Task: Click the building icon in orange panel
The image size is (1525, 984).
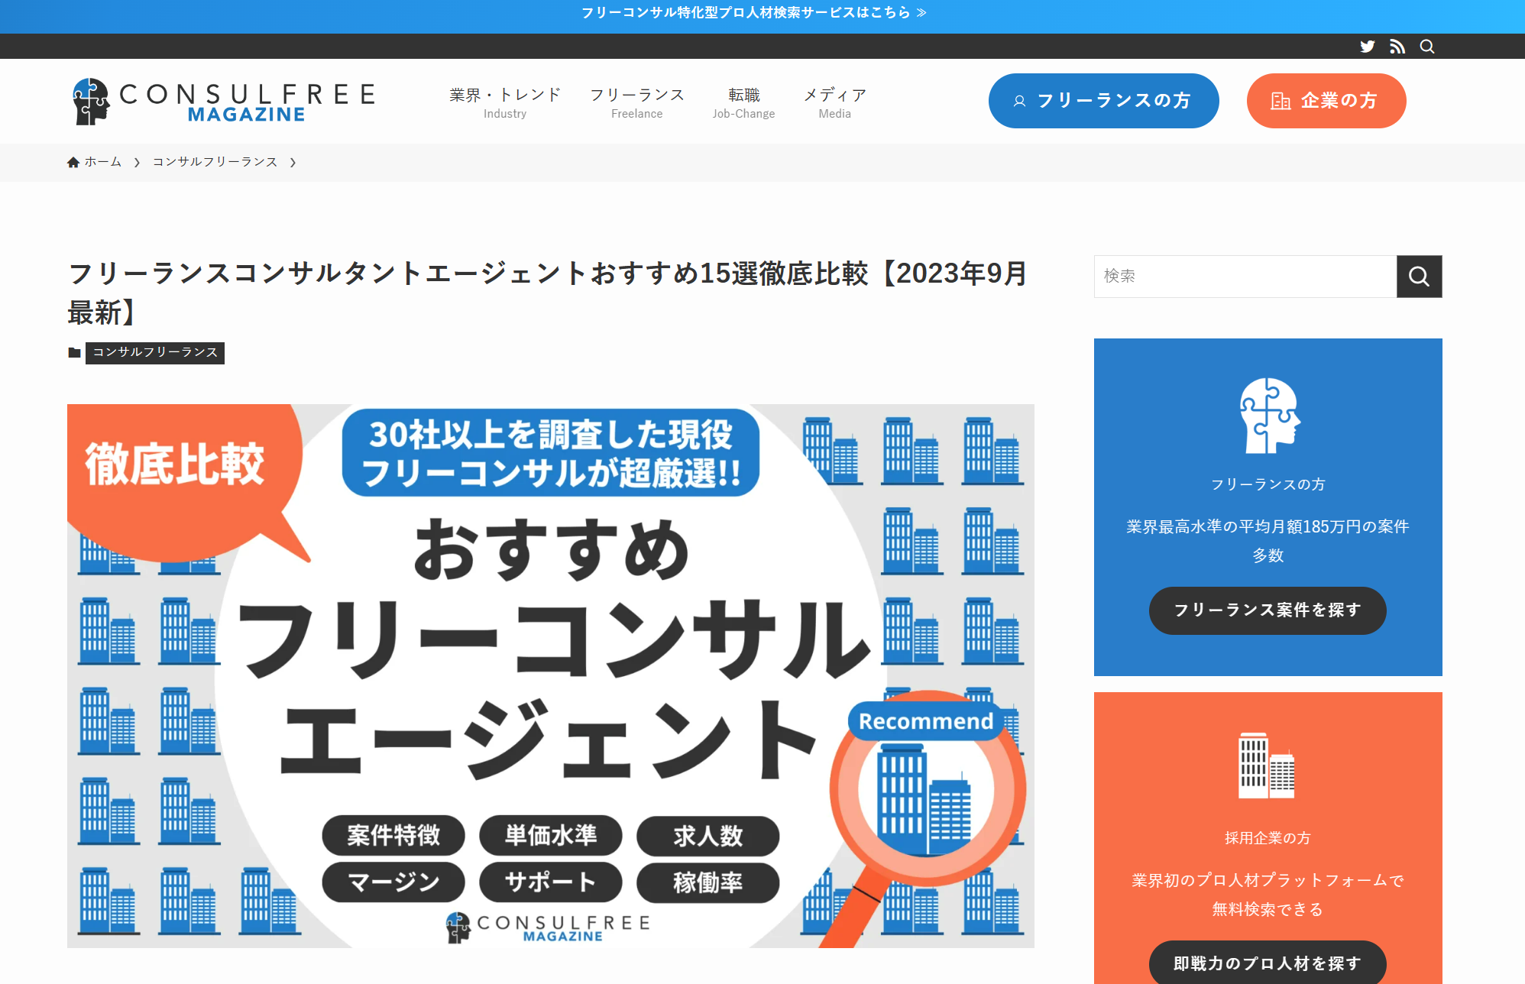Action: pos(1267,766)
